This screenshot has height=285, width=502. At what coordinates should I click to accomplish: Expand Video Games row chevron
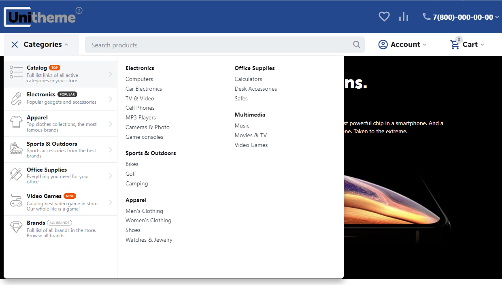111,202
